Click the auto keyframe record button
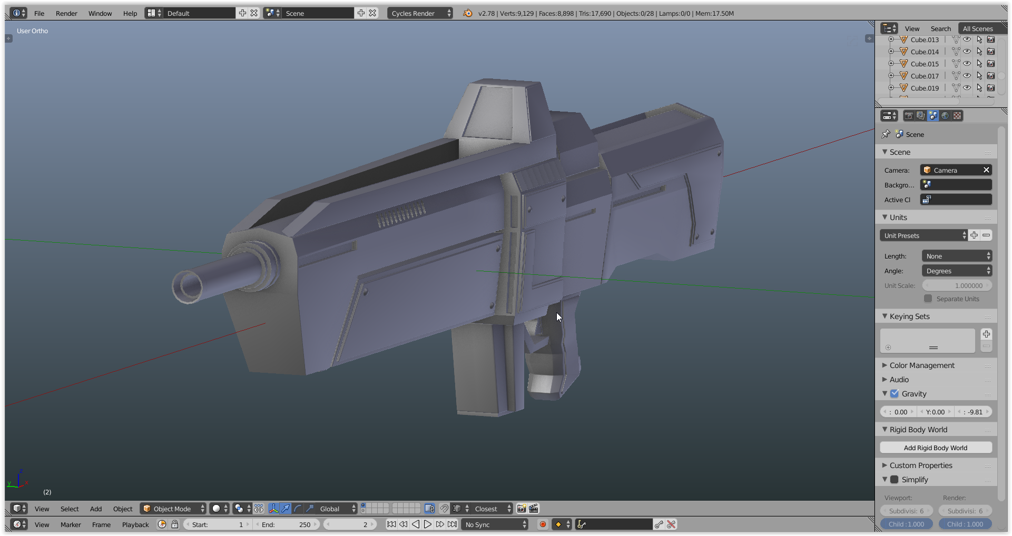Screen dimensions: 1012x536 click(x=543, y=524)
